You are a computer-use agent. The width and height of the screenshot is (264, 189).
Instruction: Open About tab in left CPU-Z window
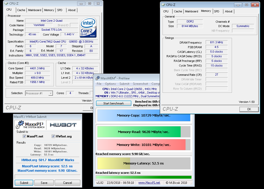[x=72, y=10]
